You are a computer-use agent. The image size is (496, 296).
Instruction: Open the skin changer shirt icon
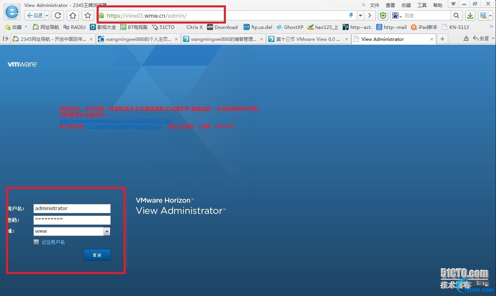[x=453, y=4]
